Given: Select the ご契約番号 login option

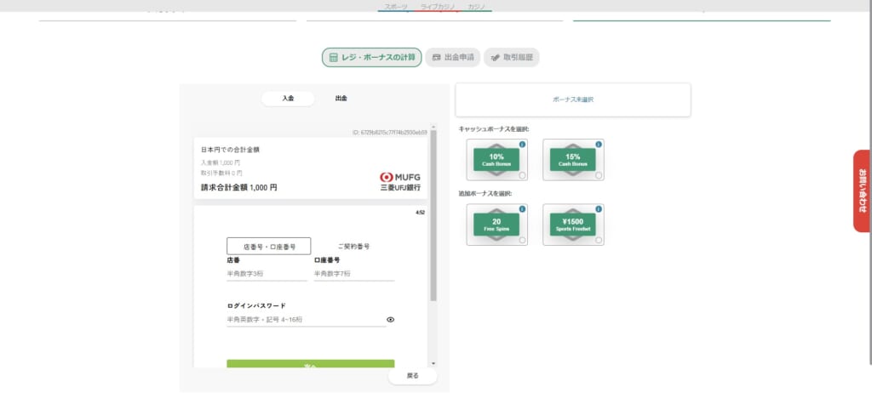Looking at the screenshot, I should click(x=353, y=247).
